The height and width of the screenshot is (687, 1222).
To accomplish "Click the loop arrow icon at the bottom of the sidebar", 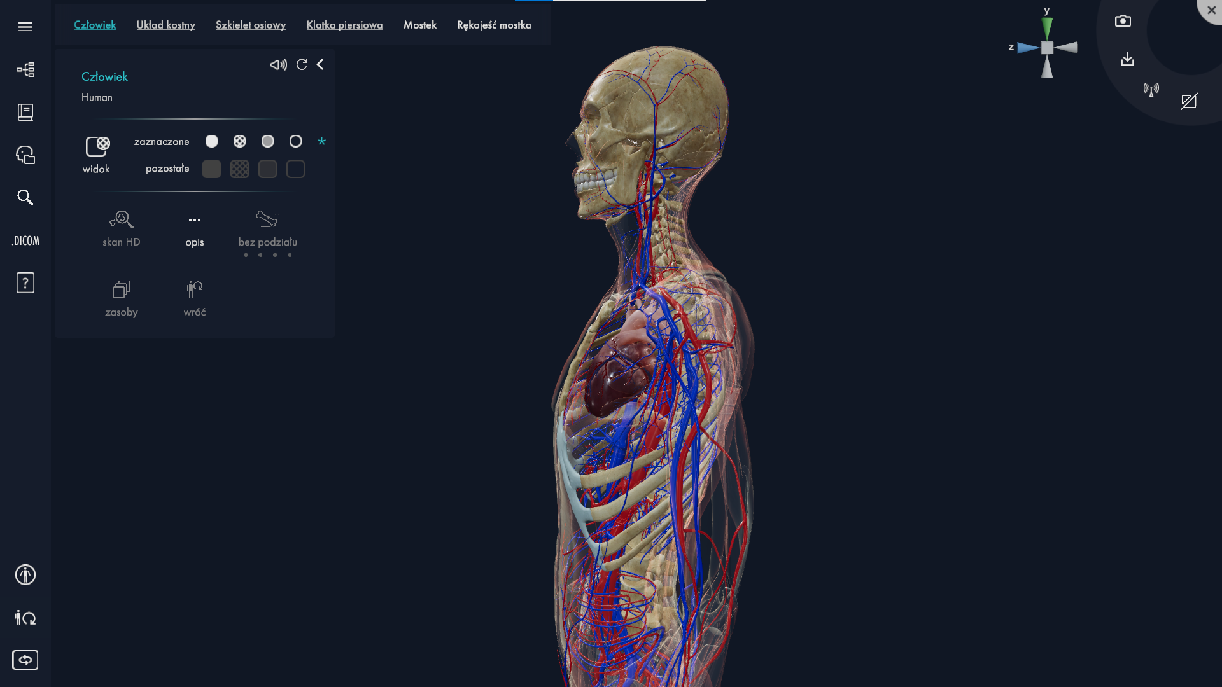I will (x=25, y=660).
